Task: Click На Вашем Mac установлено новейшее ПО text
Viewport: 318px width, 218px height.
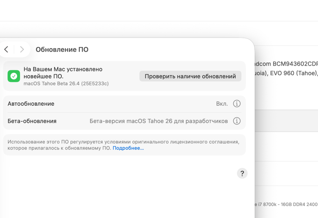Action: pyautogui.click(x=63, y=73)
